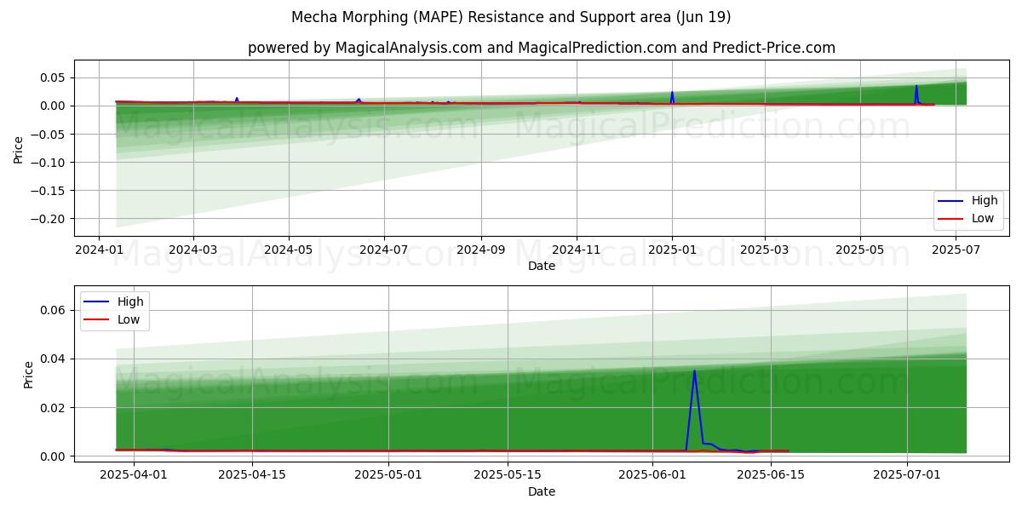Image resolution: width=1022 pixels, height=511 pixels.
Task: Click the 'Price' y-axis title of the bottom chart
Action: pos(28,374)
